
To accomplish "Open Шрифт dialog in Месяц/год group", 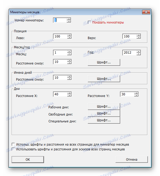I will click(104, 62).
